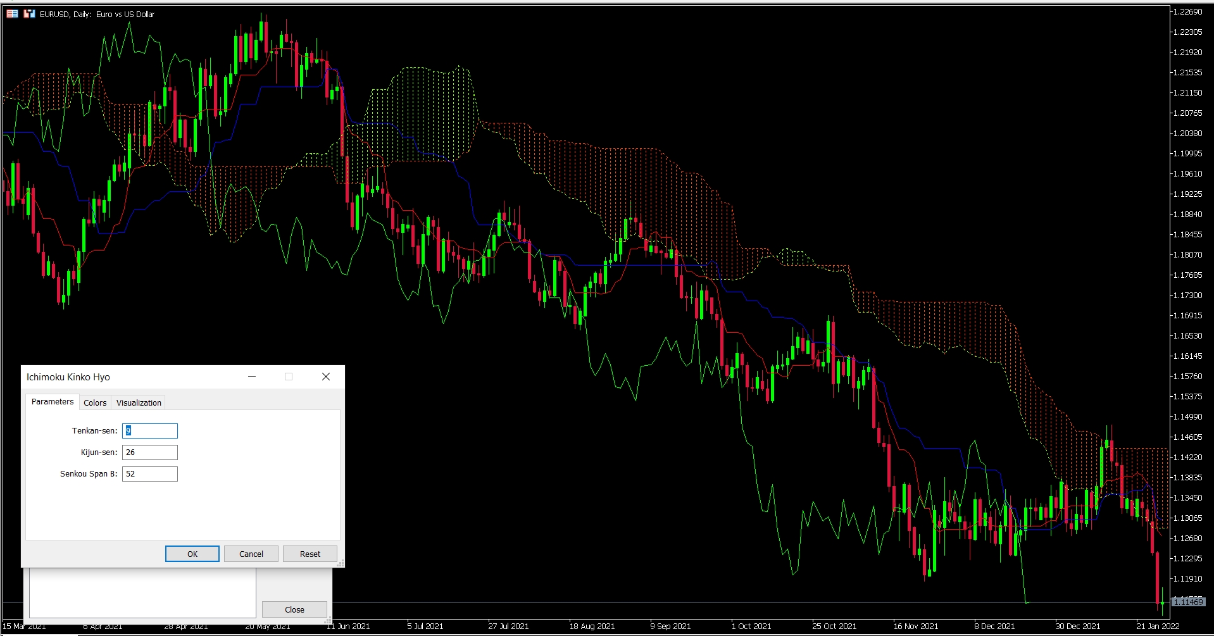Switch to the Visualization tab
The height and width of the screenshot is (636, 1214).
tap(139, 402)
